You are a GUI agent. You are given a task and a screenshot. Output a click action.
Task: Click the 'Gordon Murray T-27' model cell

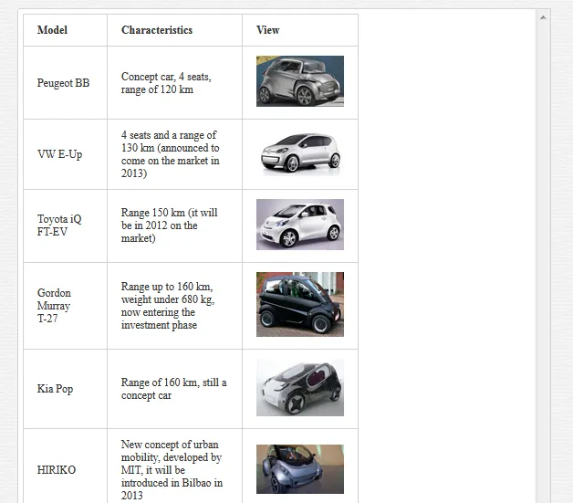pos(65,306)
